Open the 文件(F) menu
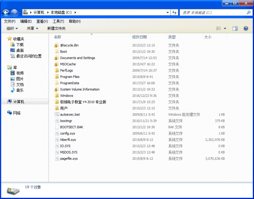 pos(10,21)
